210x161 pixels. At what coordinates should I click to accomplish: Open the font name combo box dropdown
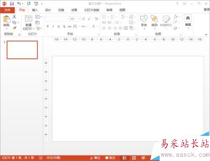coord(68,19)
